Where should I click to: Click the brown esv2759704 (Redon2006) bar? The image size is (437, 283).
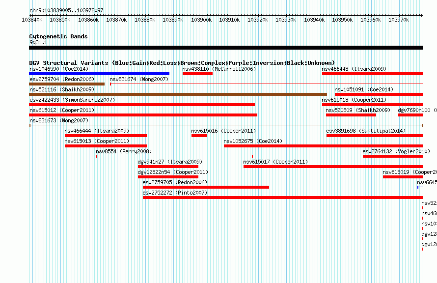pyautogui.click(x=67, y=84)
